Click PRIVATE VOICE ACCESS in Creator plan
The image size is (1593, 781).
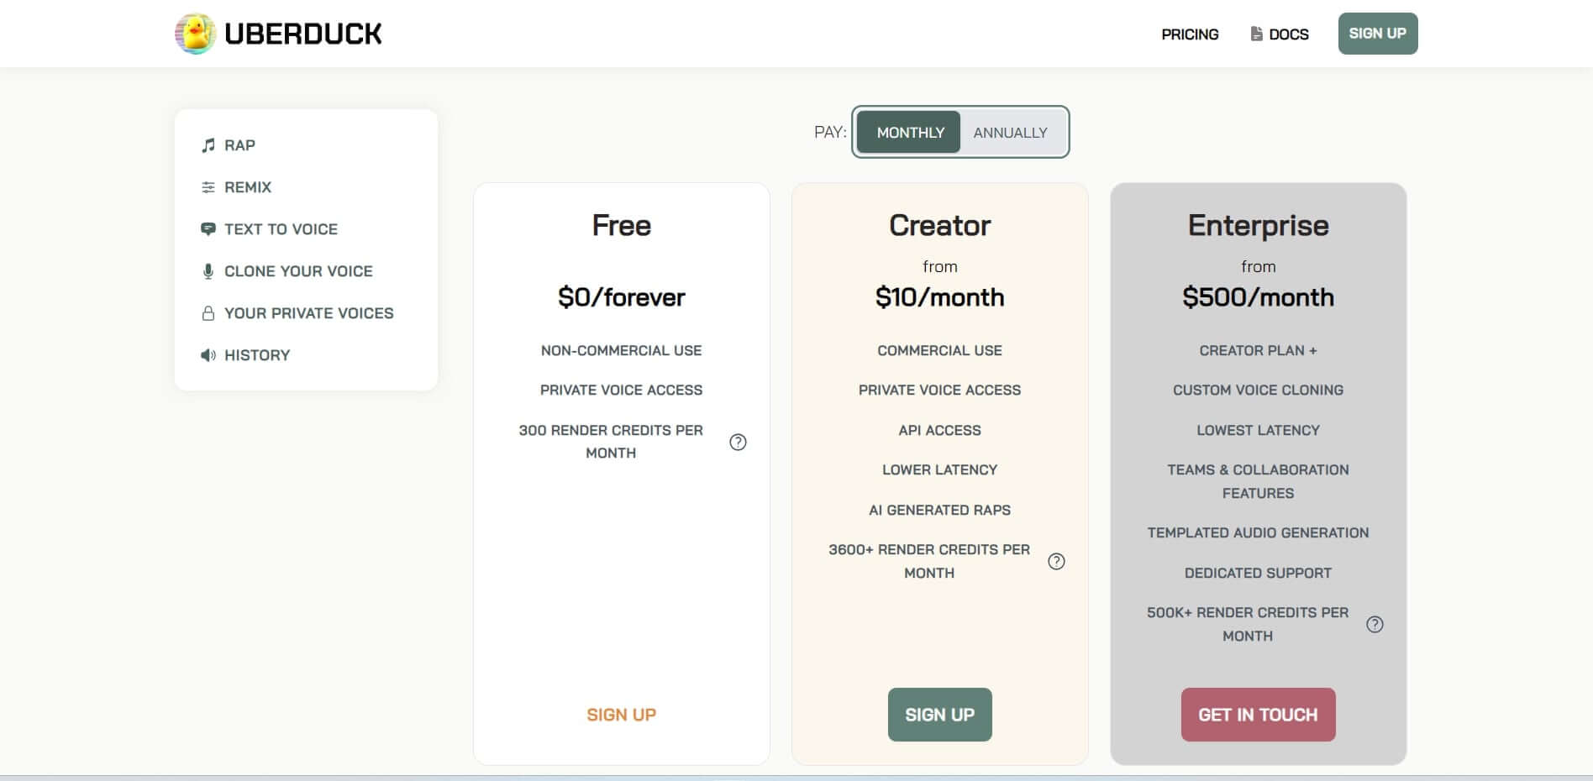pyautogui.click(x=939, y=390)
